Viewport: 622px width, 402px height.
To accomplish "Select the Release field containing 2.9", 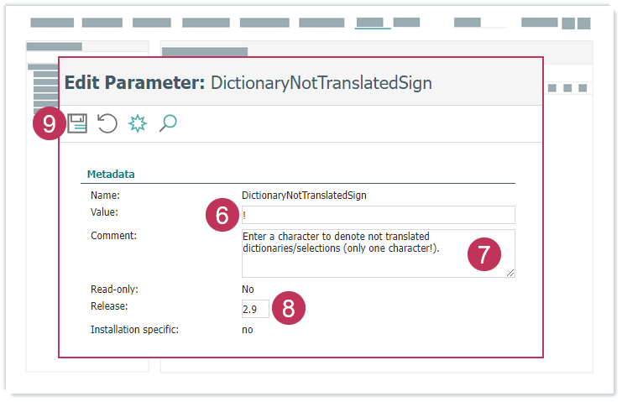I will coord(254,309).
